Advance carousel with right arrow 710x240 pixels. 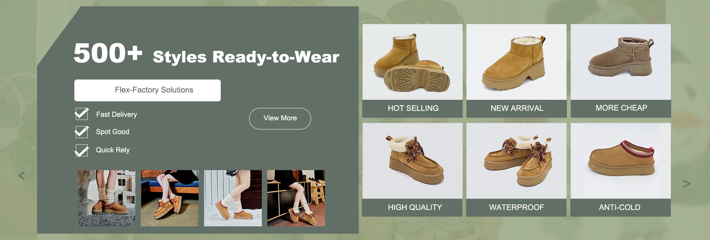click(686, 183)
